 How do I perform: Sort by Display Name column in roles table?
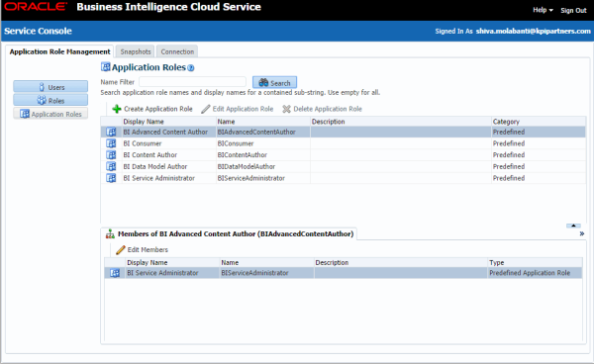click(144, 122)
